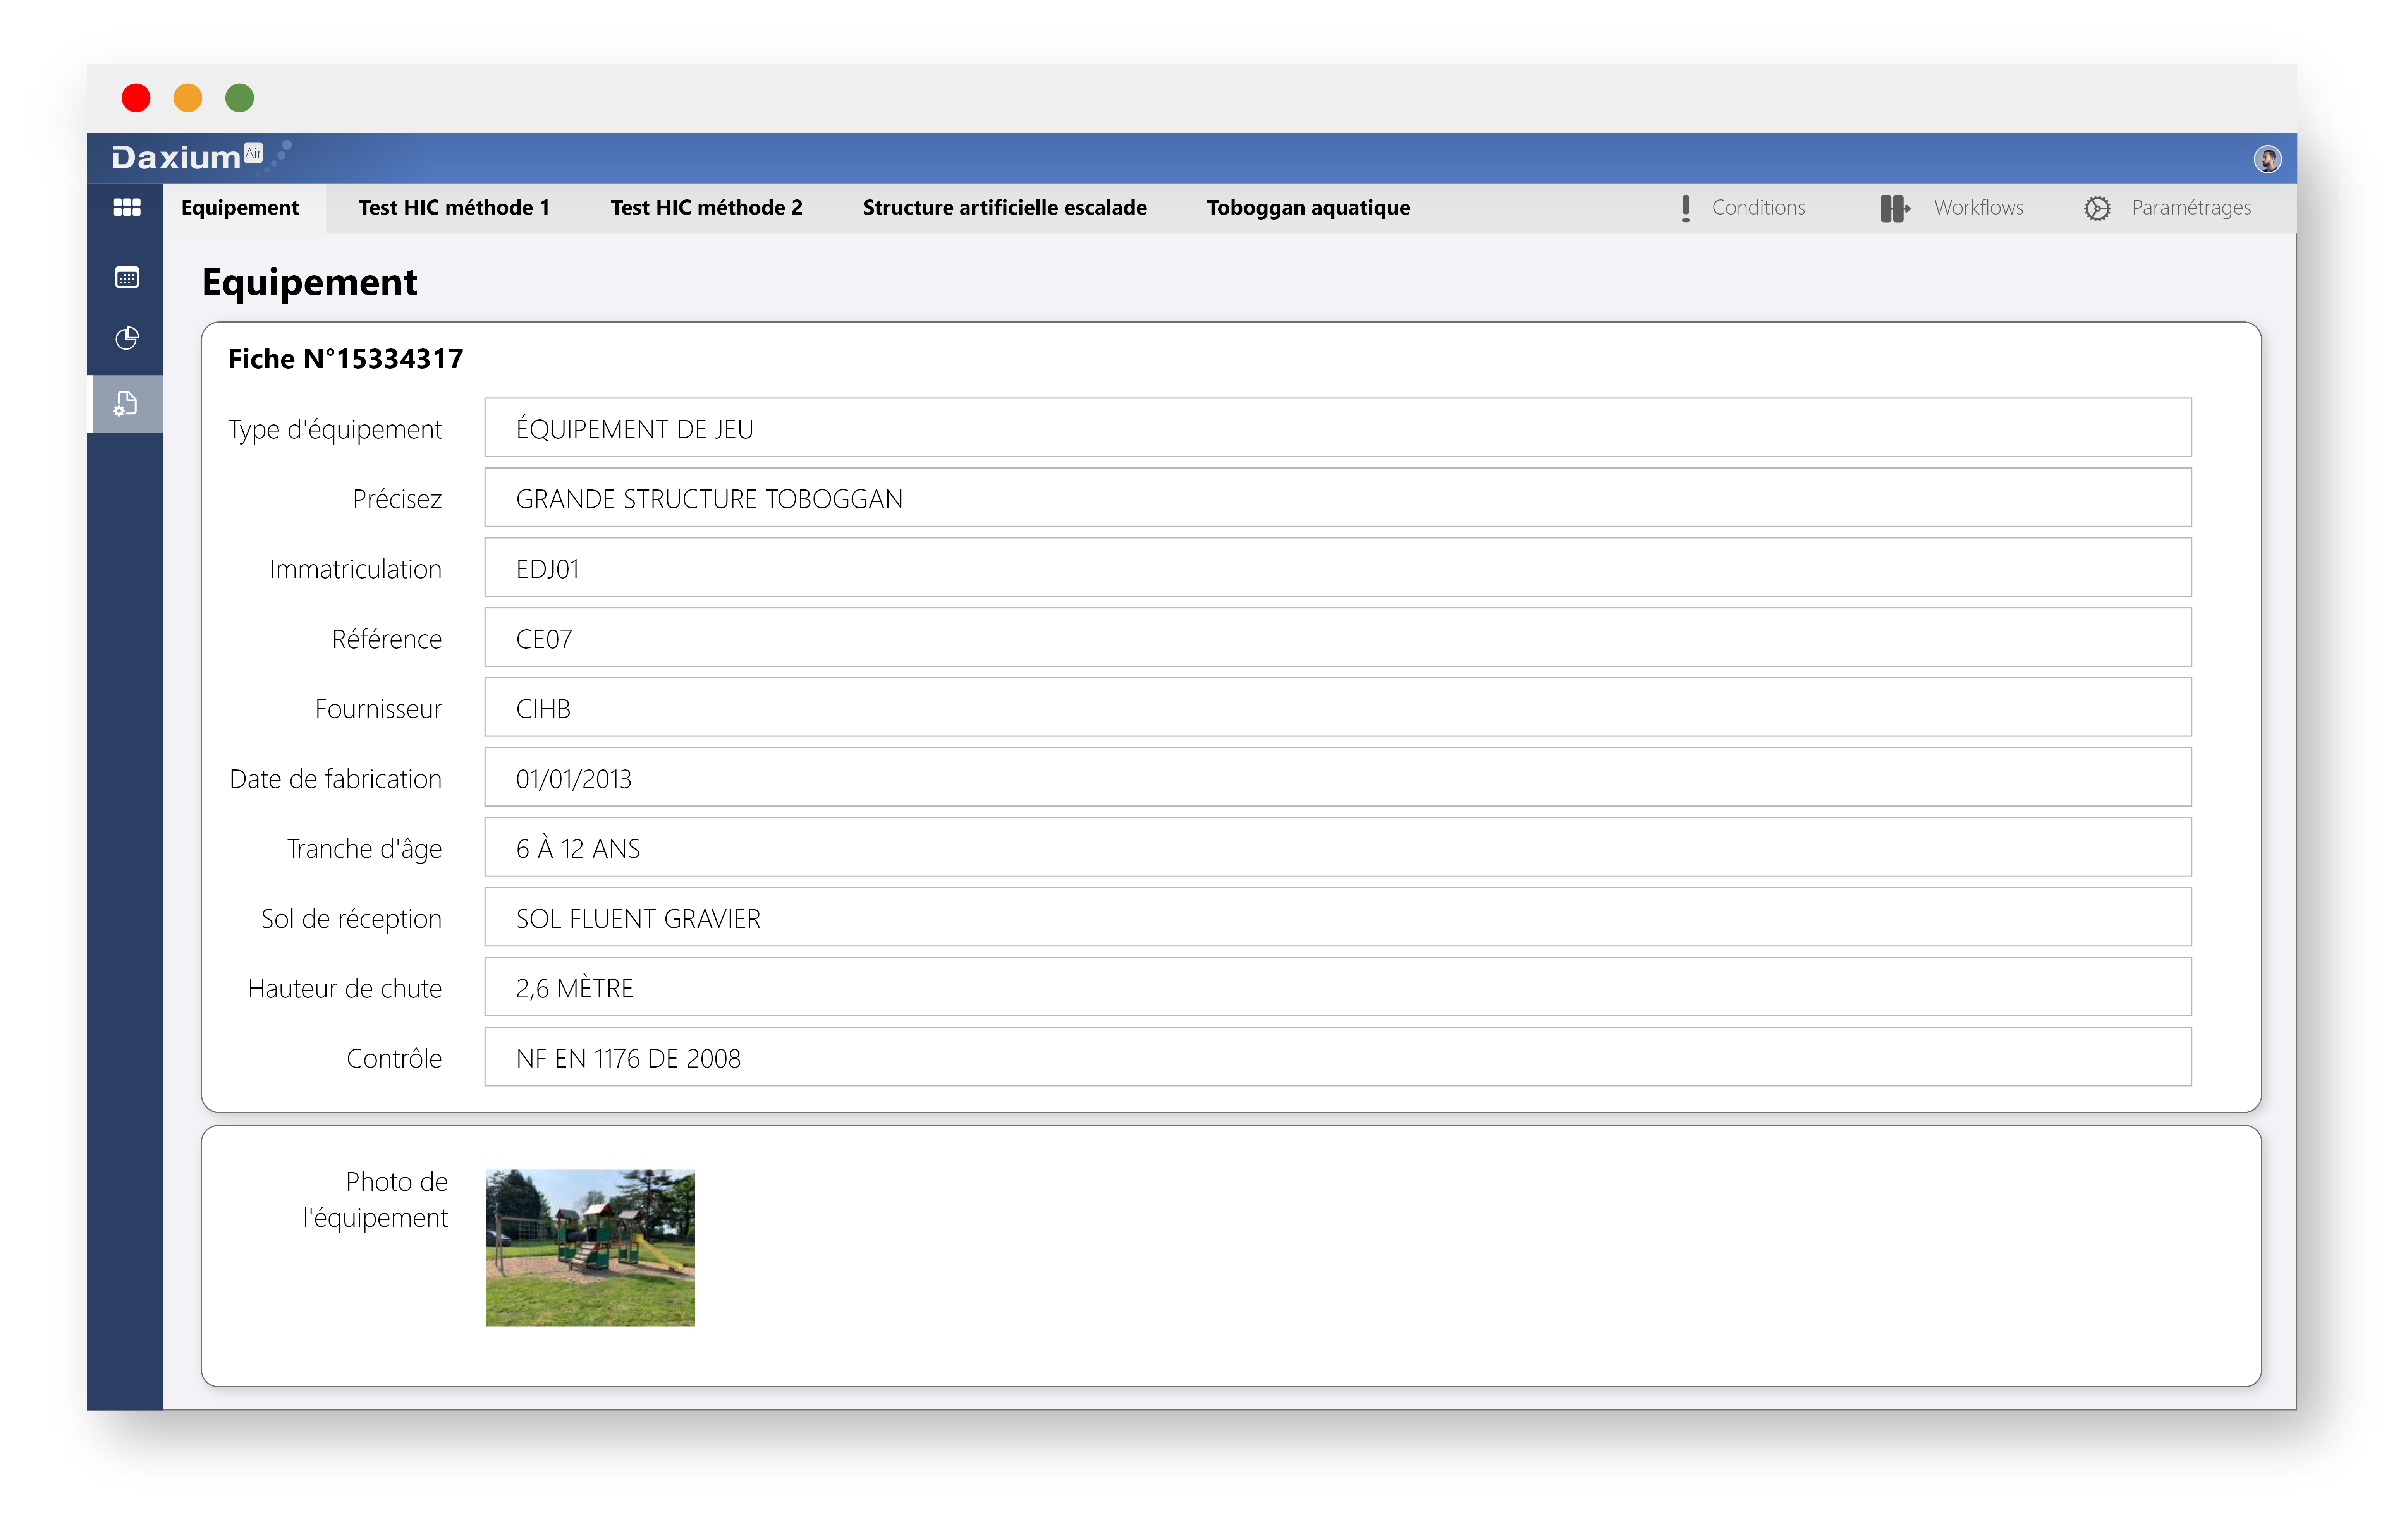Click the Photo de l'équipement label
Screen dimensions: 2408x1521
pyautogui.click(x=375, y=1200)
